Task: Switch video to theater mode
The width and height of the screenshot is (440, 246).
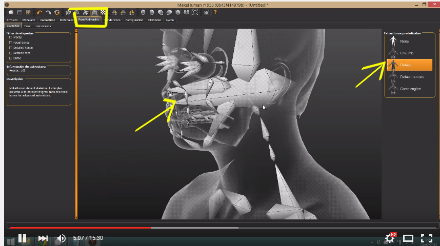Action: click(x=408, y=238)
